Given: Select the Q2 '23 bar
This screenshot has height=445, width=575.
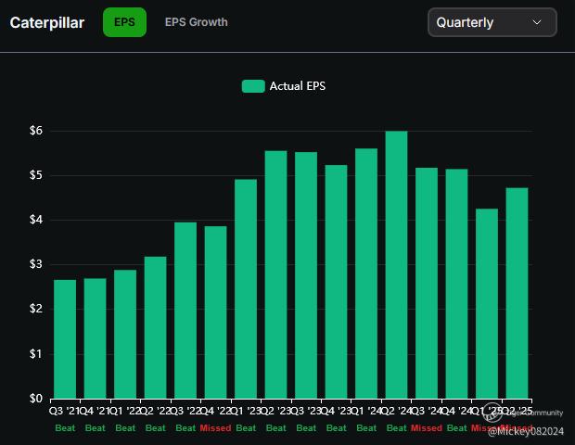Looking at the screenshot, I should [275, 274].
